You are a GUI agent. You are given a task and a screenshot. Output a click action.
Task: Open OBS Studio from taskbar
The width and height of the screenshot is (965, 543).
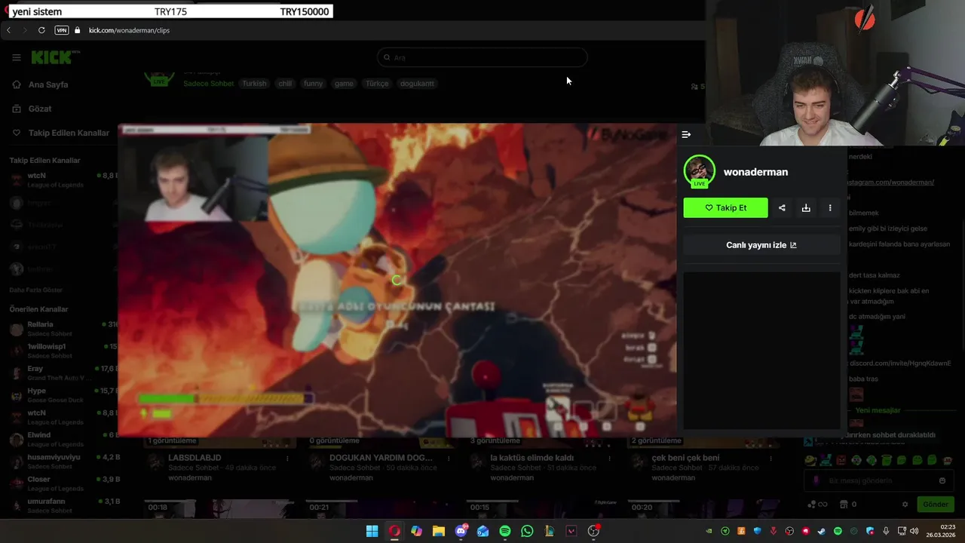point(593,531)
